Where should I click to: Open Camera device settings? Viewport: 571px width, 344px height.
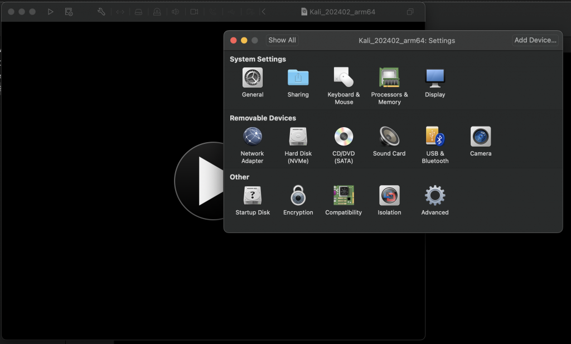tap(481, 141)
